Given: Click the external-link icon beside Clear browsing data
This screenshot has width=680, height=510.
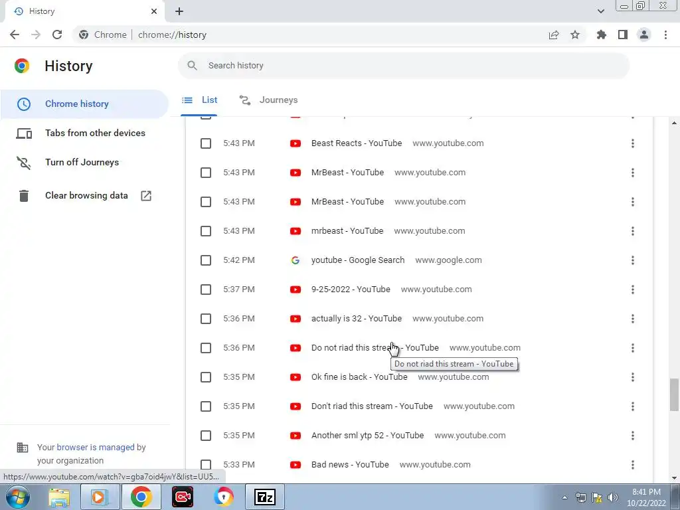Looking at the screenshot, I should 146,196.
